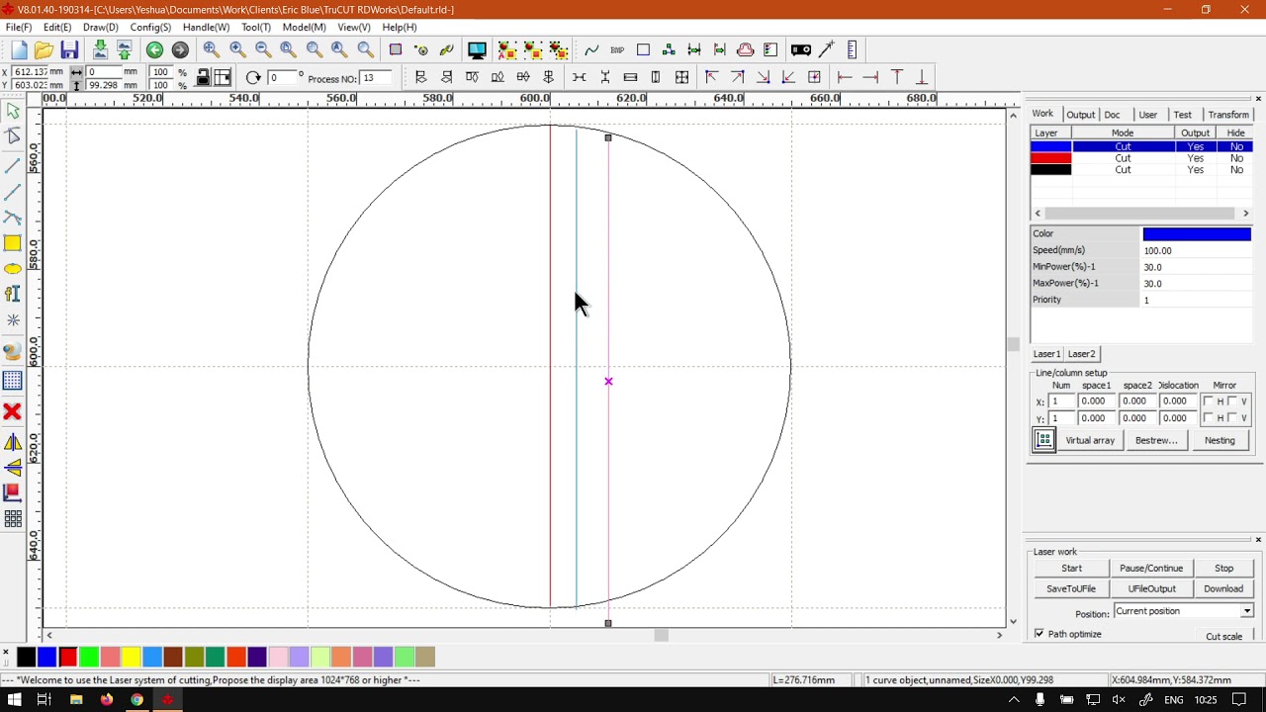Open Chrome from the taskbar
The image size is (1266, 712).
[x=136, y=700]
